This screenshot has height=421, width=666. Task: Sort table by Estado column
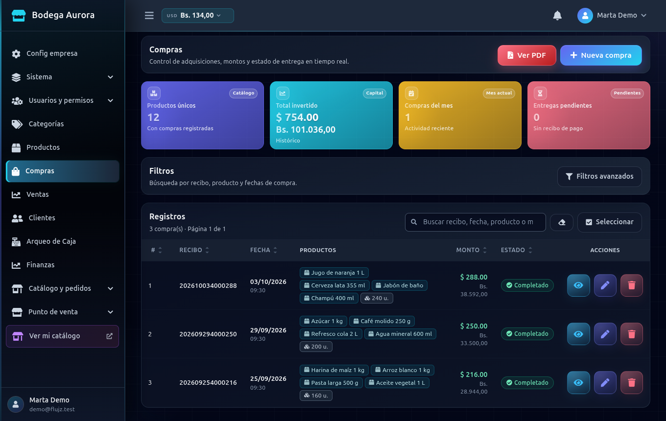point(516,250)
